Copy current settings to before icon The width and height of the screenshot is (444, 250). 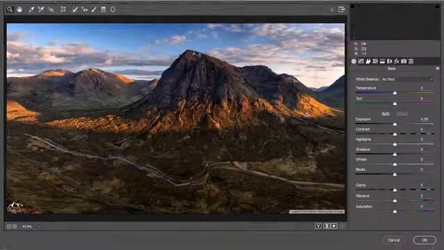pyautogui.click(x=334, y=226)
